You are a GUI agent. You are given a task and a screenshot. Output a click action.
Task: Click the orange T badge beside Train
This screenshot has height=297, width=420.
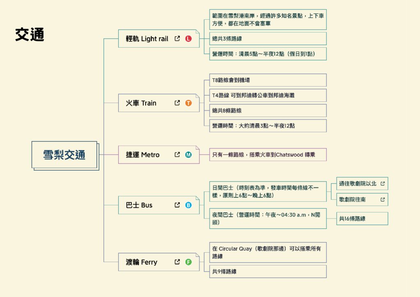[188, 103]
